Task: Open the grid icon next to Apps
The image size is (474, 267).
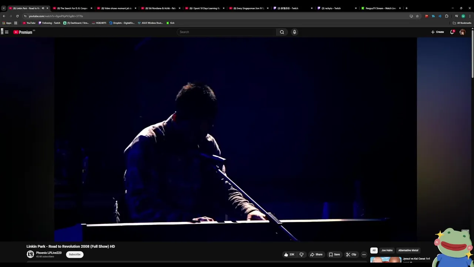Action: [16, 23]
